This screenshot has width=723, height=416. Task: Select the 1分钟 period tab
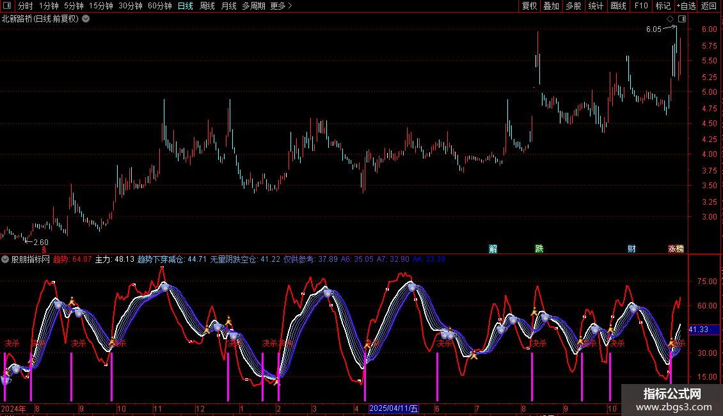[49, 6]
